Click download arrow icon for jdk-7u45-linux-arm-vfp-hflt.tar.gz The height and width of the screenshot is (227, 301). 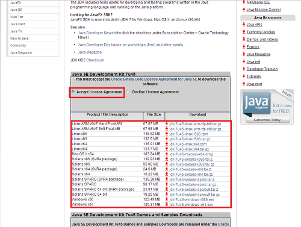[167, 123]
